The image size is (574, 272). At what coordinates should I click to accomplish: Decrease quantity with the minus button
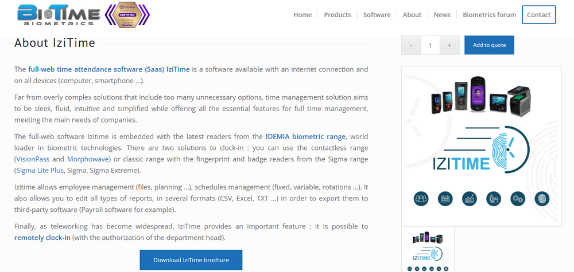pyautogui.click(x=411, y=45)
